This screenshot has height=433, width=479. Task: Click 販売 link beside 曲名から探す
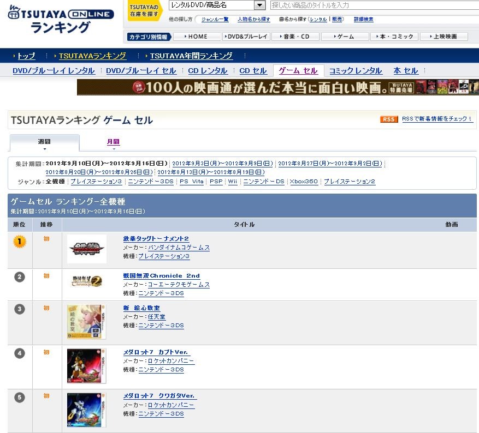337,19
